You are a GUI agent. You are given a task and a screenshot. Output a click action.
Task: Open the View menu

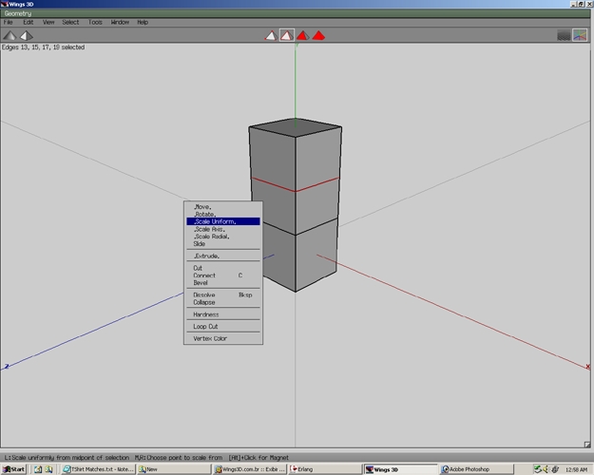tap(48, 23)
